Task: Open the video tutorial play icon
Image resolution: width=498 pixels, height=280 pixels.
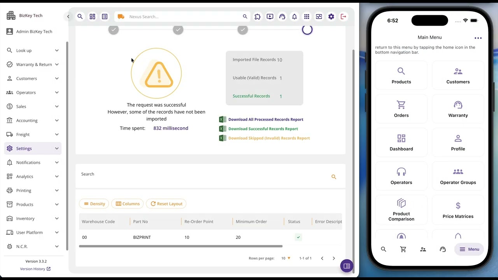Action: click(270, 16)
